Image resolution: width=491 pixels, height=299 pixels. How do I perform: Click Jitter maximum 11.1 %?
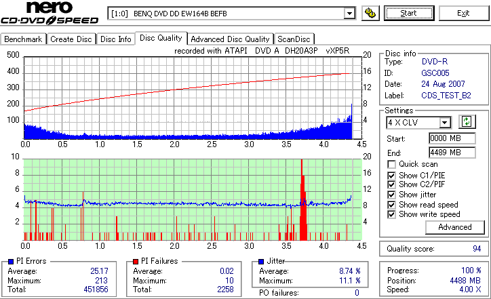(350, 280)
